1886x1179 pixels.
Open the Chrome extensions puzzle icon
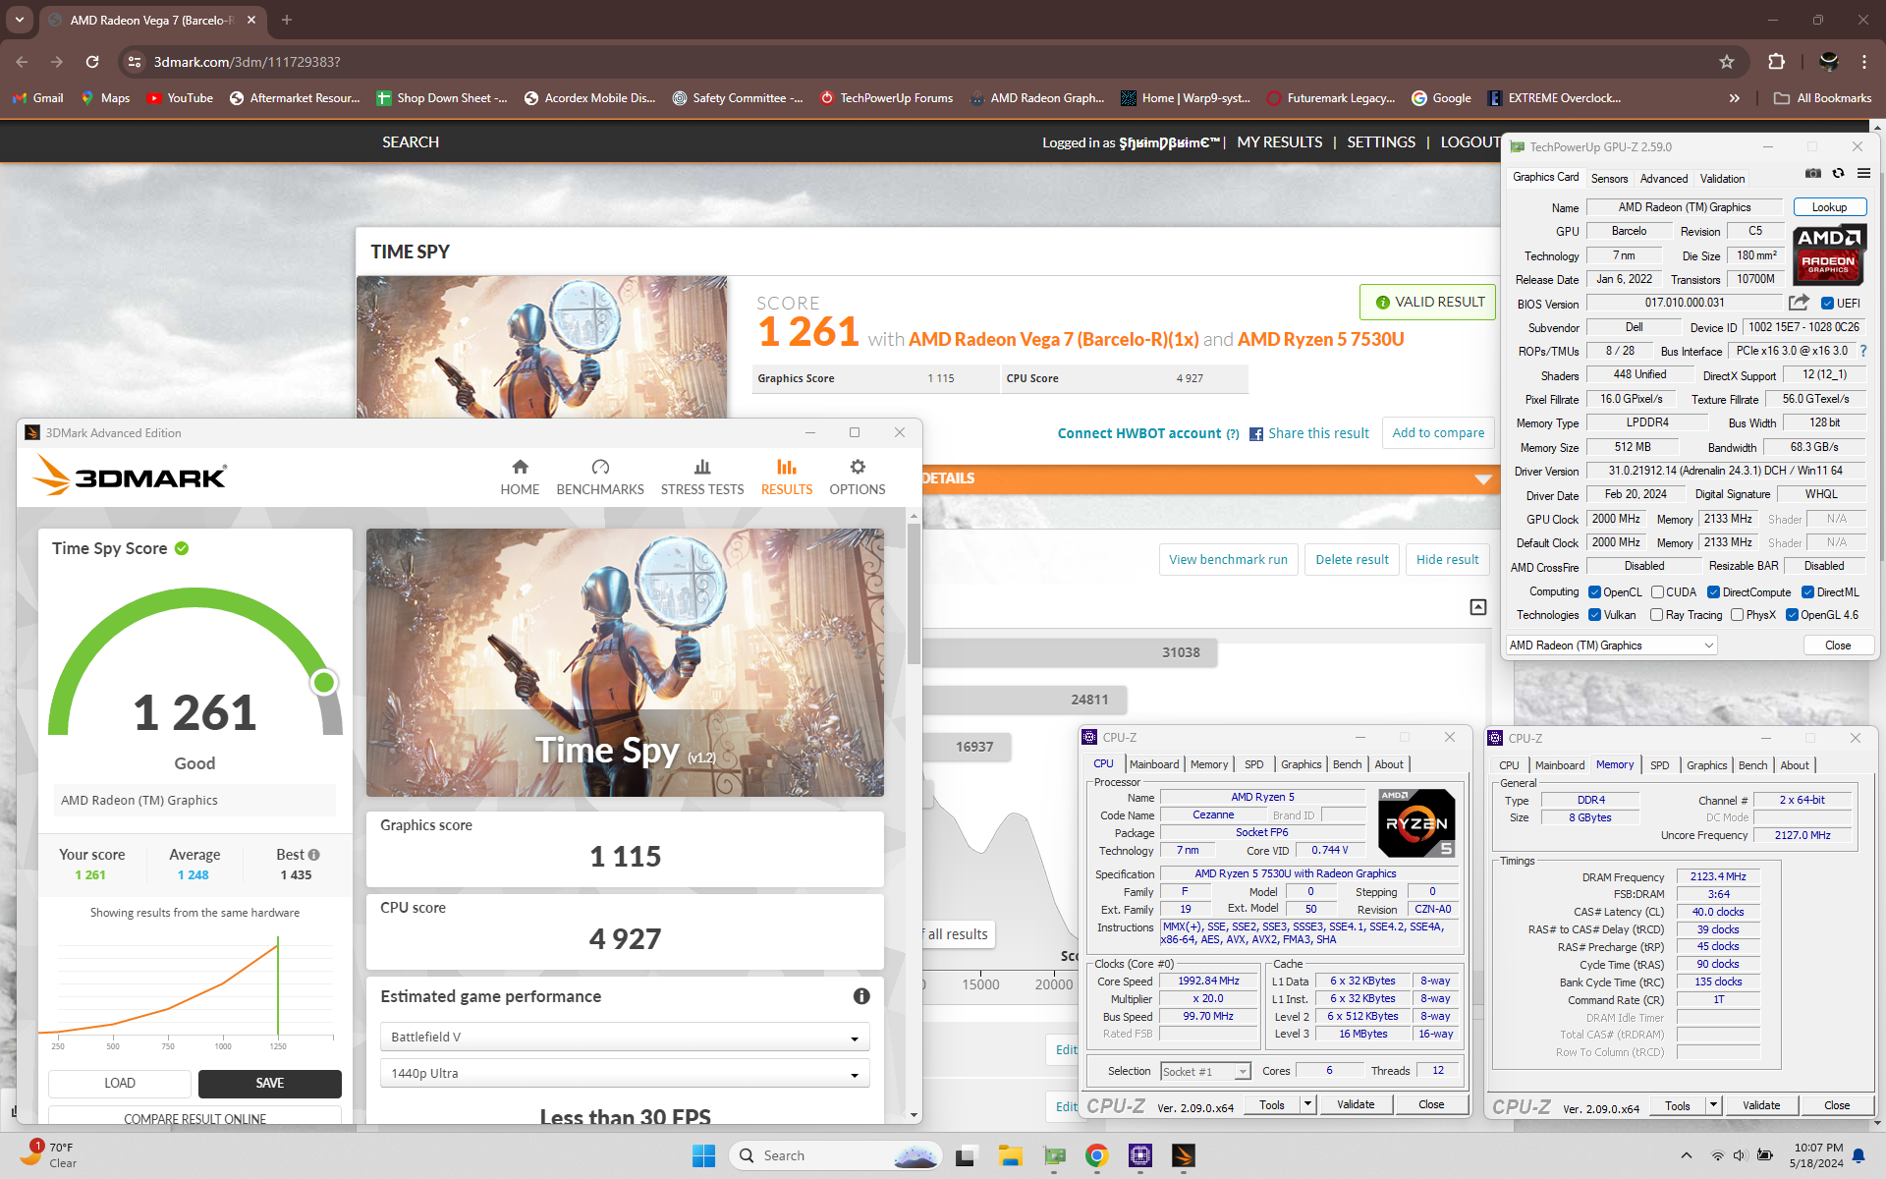(1776, 62)
